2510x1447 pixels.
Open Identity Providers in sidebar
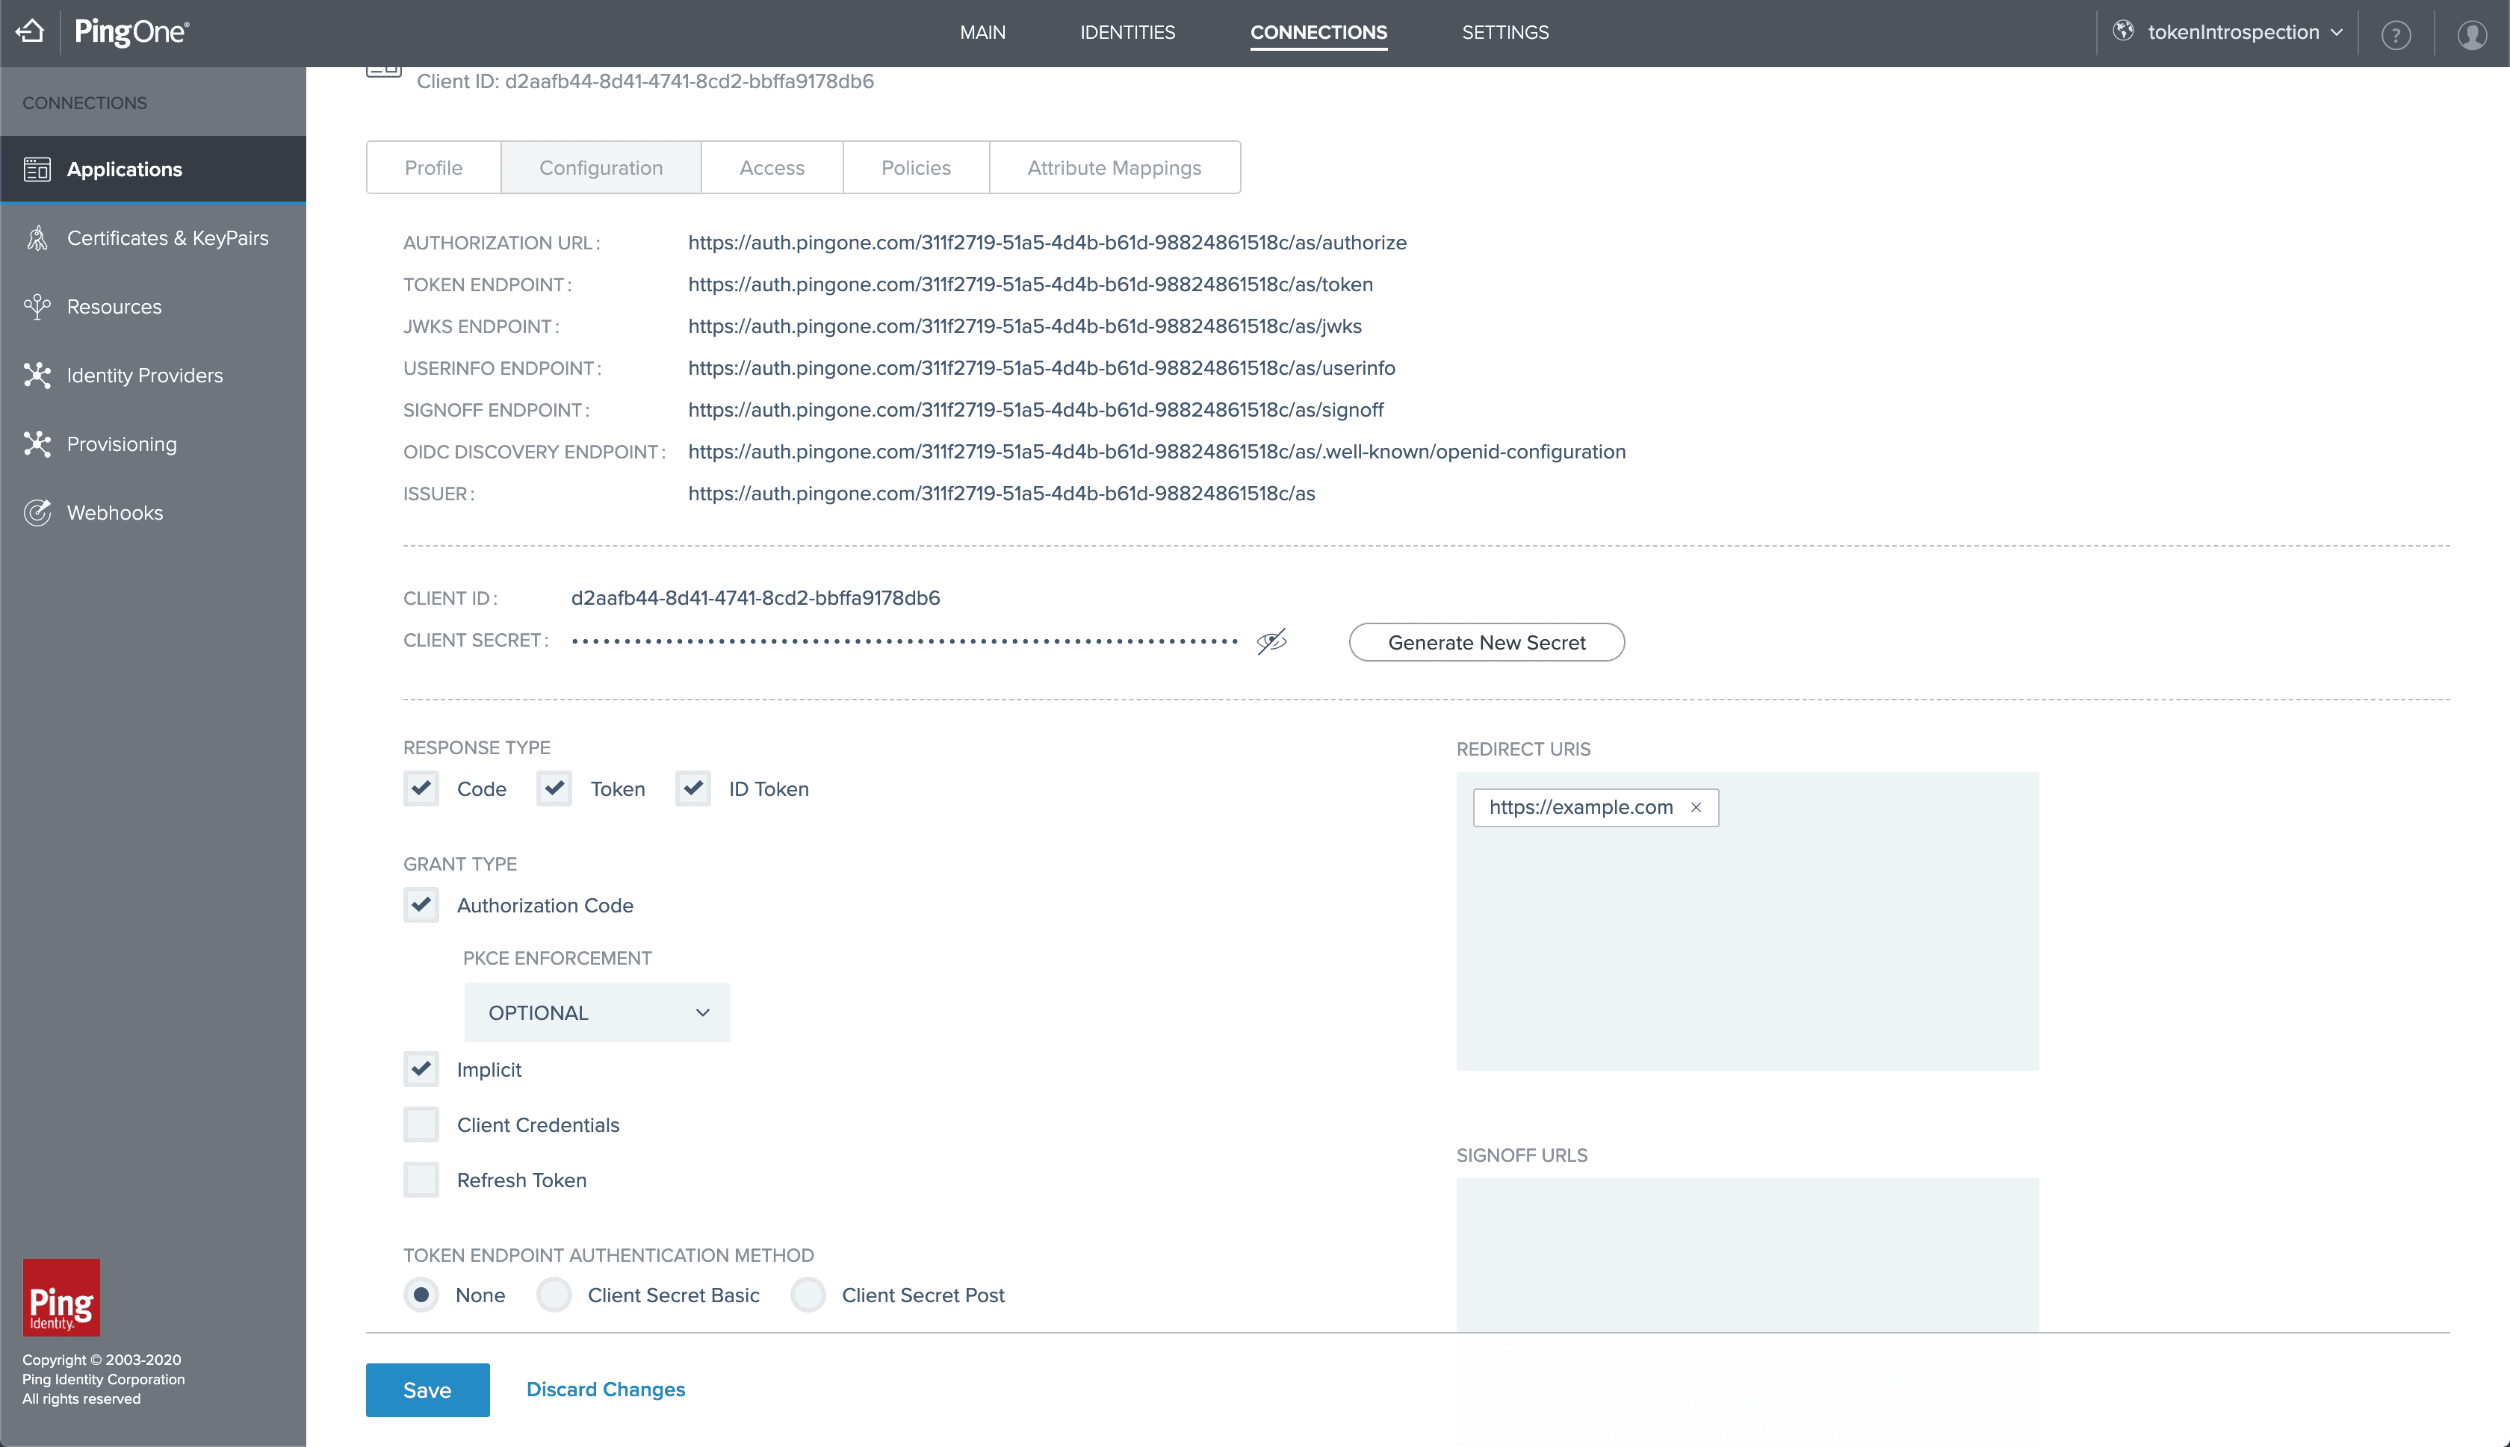[153, 376]
